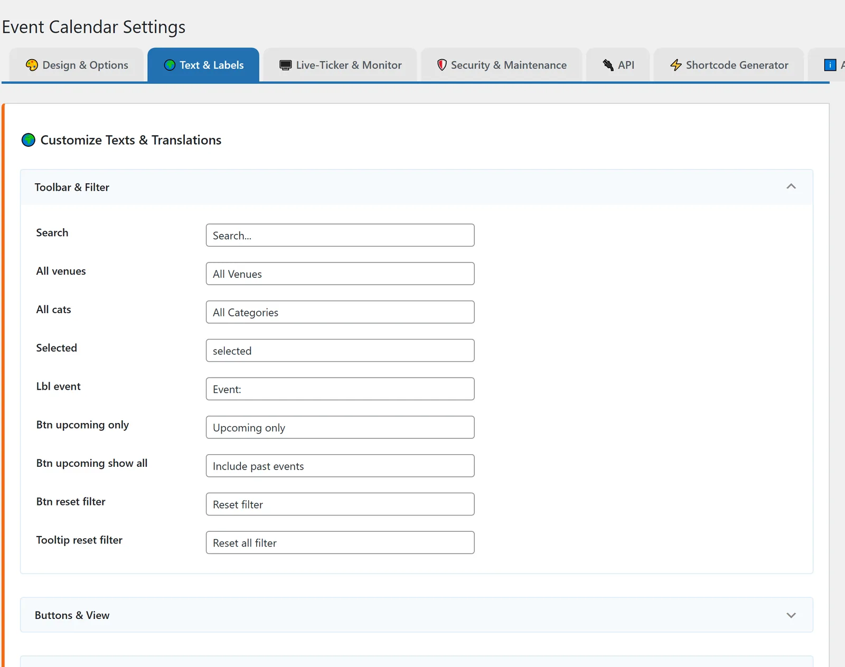This screenshot has height=667, width=845.
Task: Open the Security & Maintenance tab
Action: pos(502,65)
